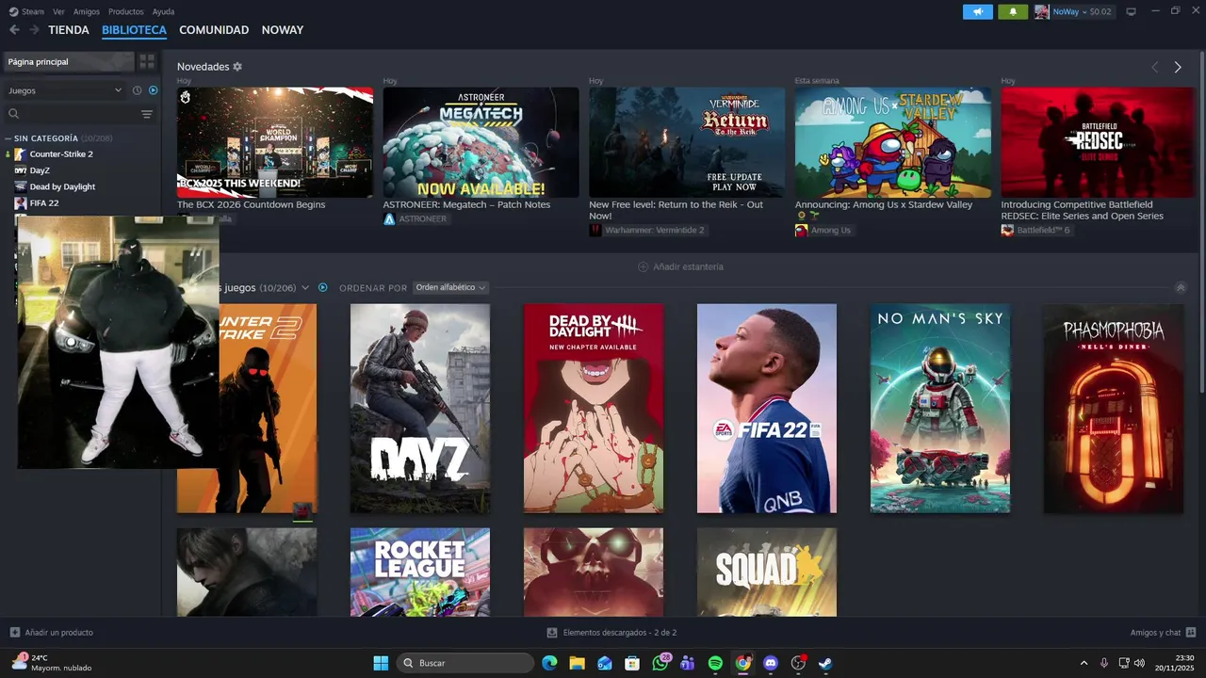Open the NoWay account dropdown
This screenshot has width=1206, height=678.
coord(1082,11)
